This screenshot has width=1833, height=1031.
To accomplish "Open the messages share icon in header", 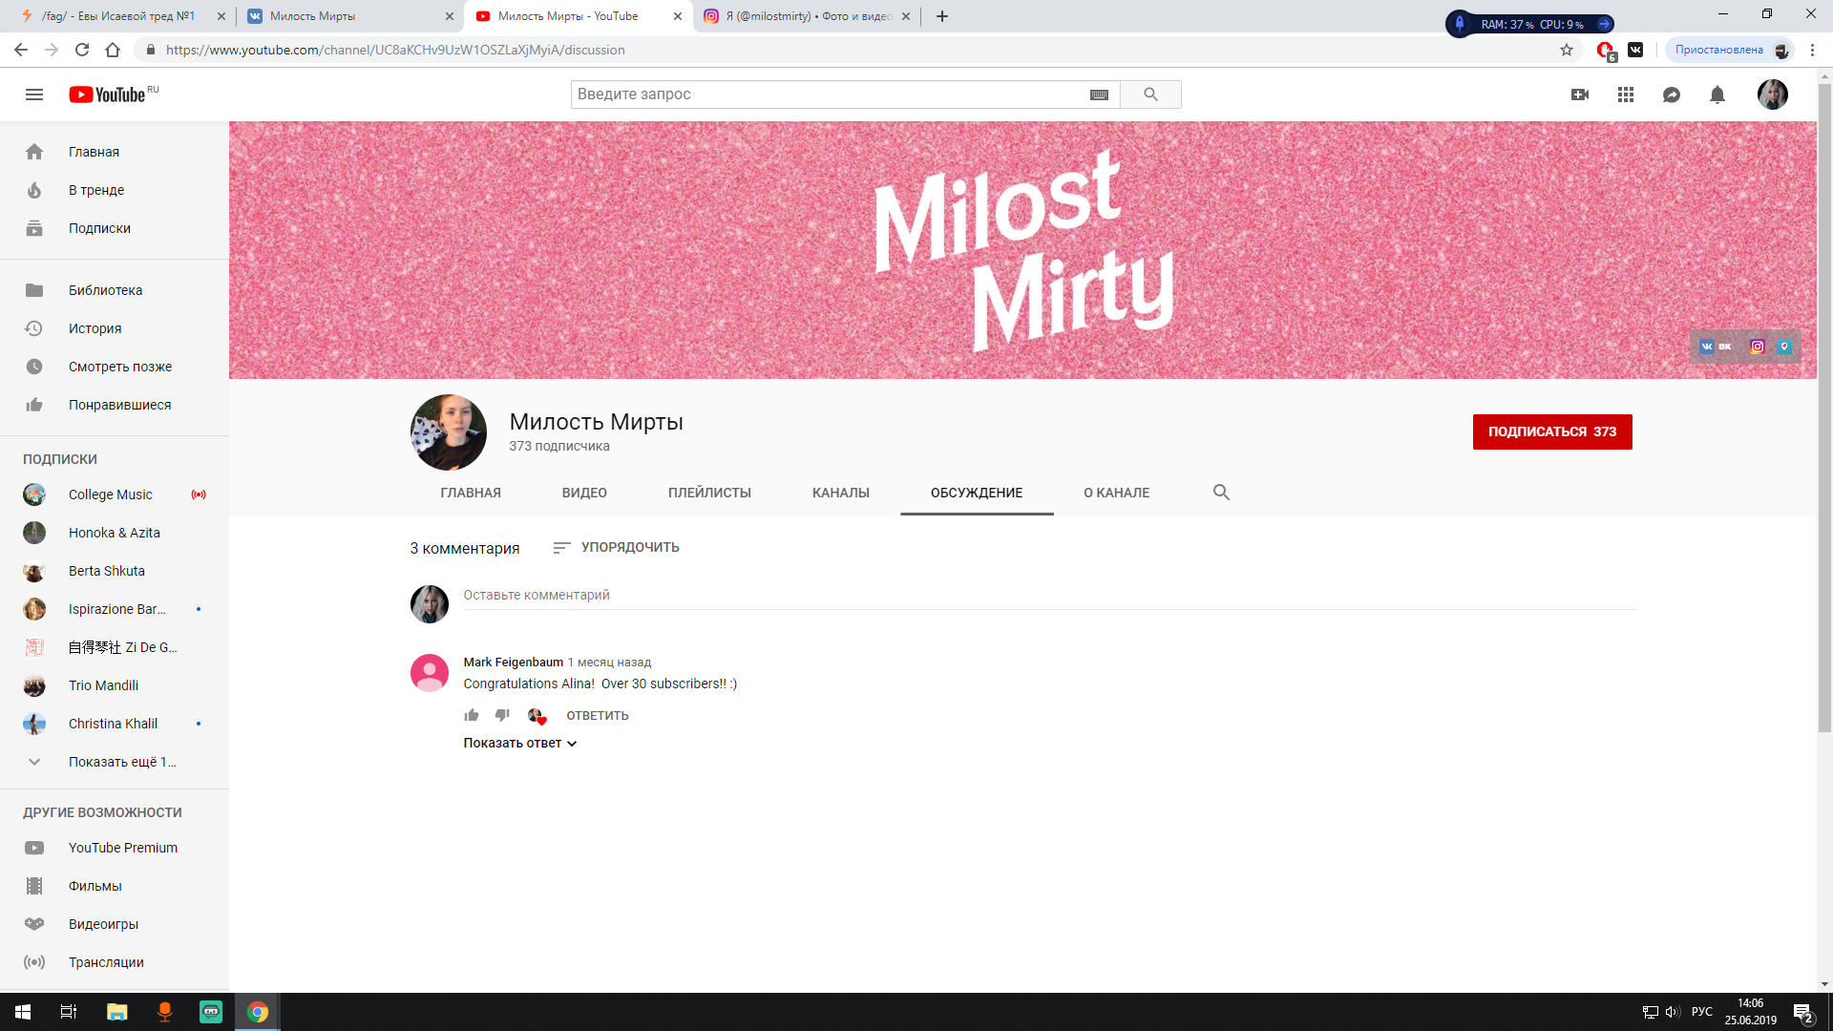I will point(1672,95).
